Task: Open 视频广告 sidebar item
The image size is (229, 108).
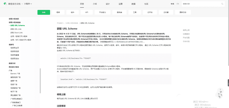Action: [x=14, y=84]
